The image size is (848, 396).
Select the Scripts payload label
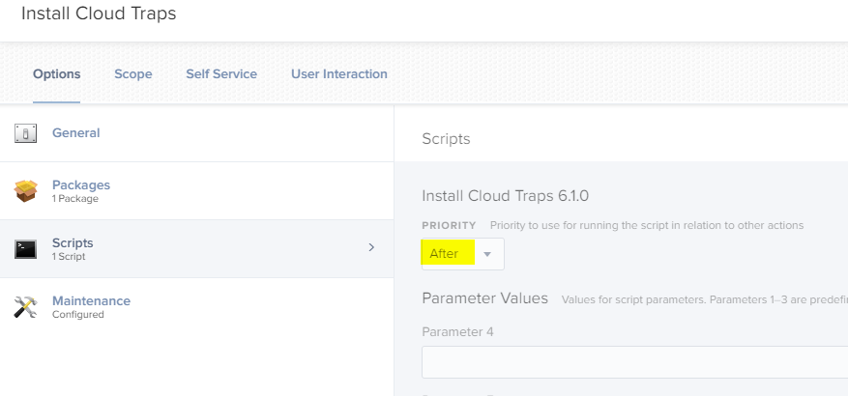click(73, 242)
